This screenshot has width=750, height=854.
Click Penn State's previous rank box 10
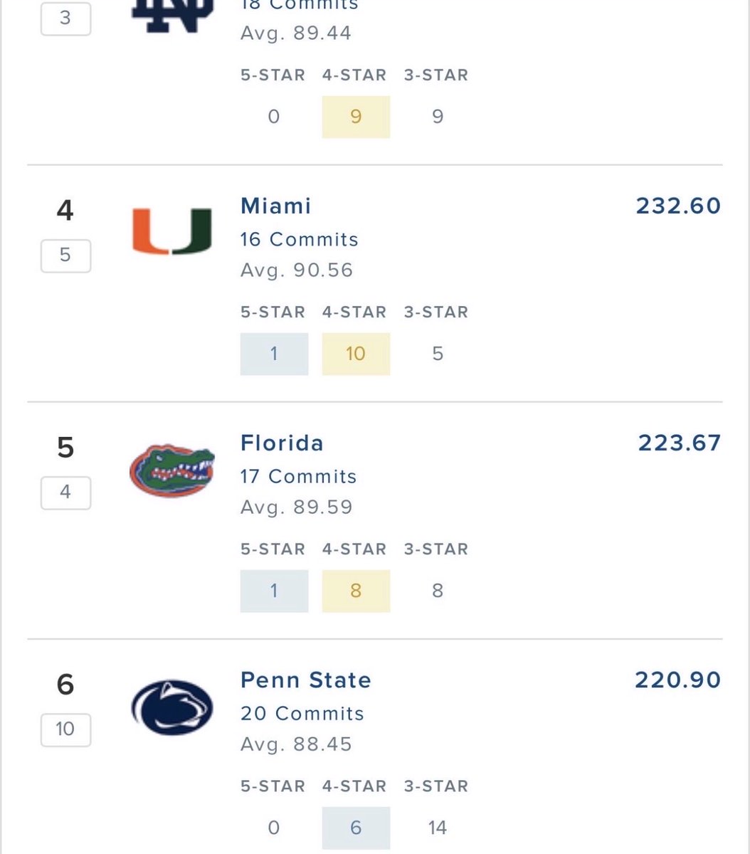coord(65,729)
